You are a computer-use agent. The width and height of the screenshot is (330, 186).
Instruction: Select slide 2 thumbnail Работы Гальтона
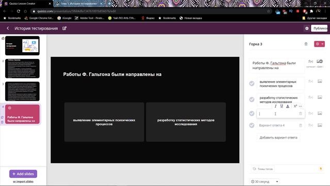click(22, 68)
